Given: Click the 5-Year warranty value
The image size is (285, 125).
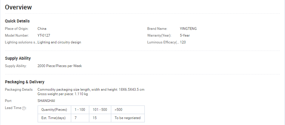Looking at the screenshot, I should [185, 35].
